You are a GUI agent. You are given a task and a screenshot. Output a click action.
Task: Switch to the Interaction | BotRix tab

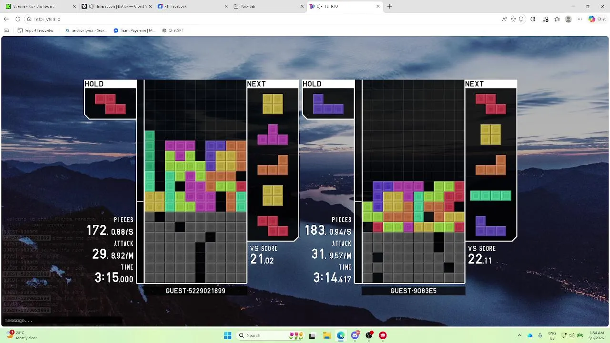(116, 6)
